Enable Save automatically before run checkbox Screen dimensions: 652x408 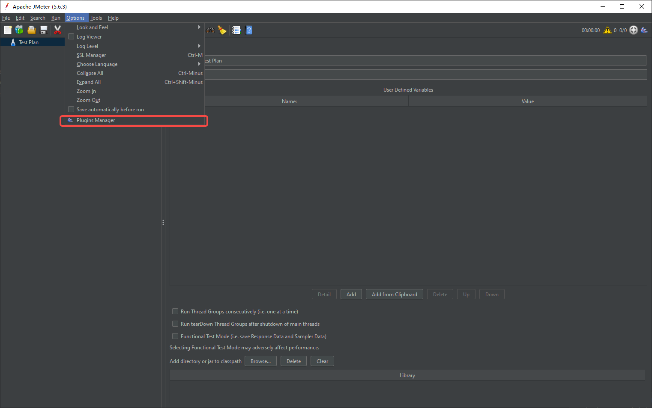(x=71, y=109)
